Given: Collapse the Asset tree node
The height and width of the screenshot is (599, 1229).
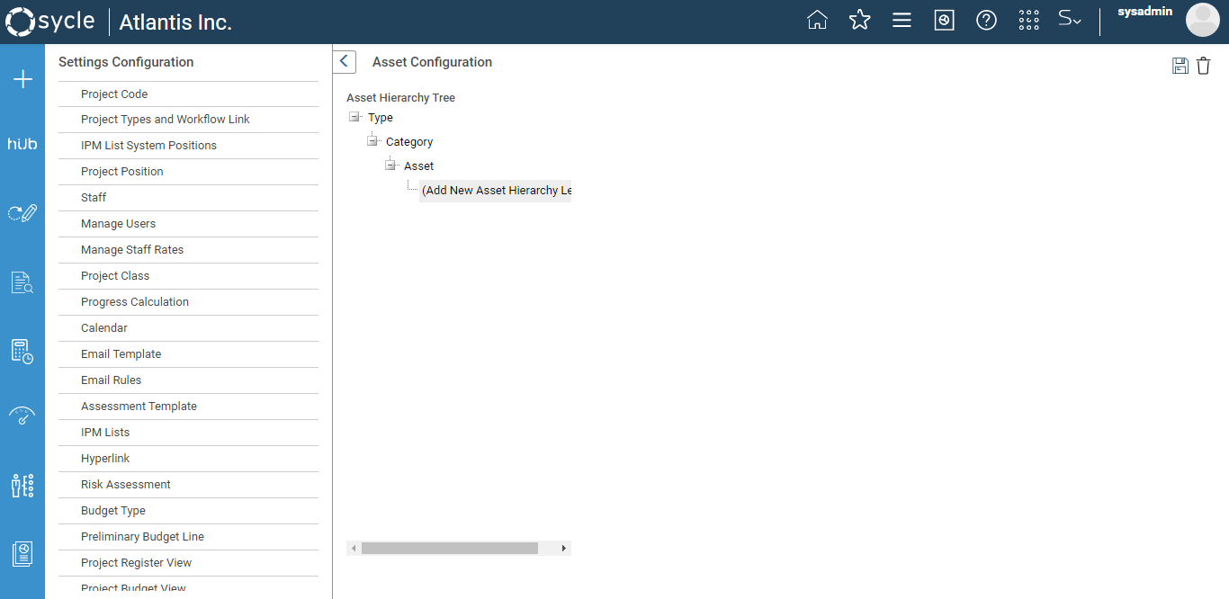Looking at the screenshot, I should tap(390, 165).
